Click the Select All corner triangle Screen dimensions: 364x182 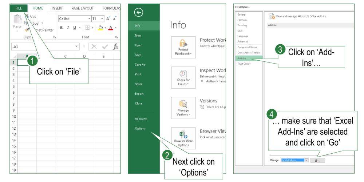[15, 56]
